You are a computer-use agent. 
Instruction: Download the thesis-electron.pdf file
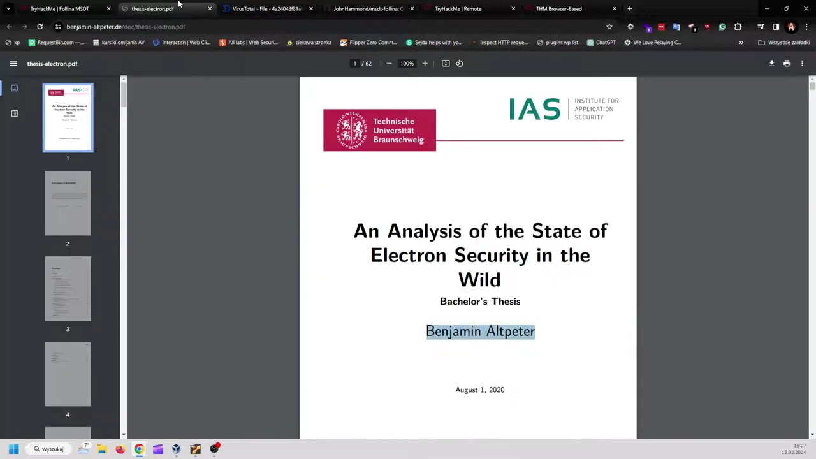[x=771, y=64]
